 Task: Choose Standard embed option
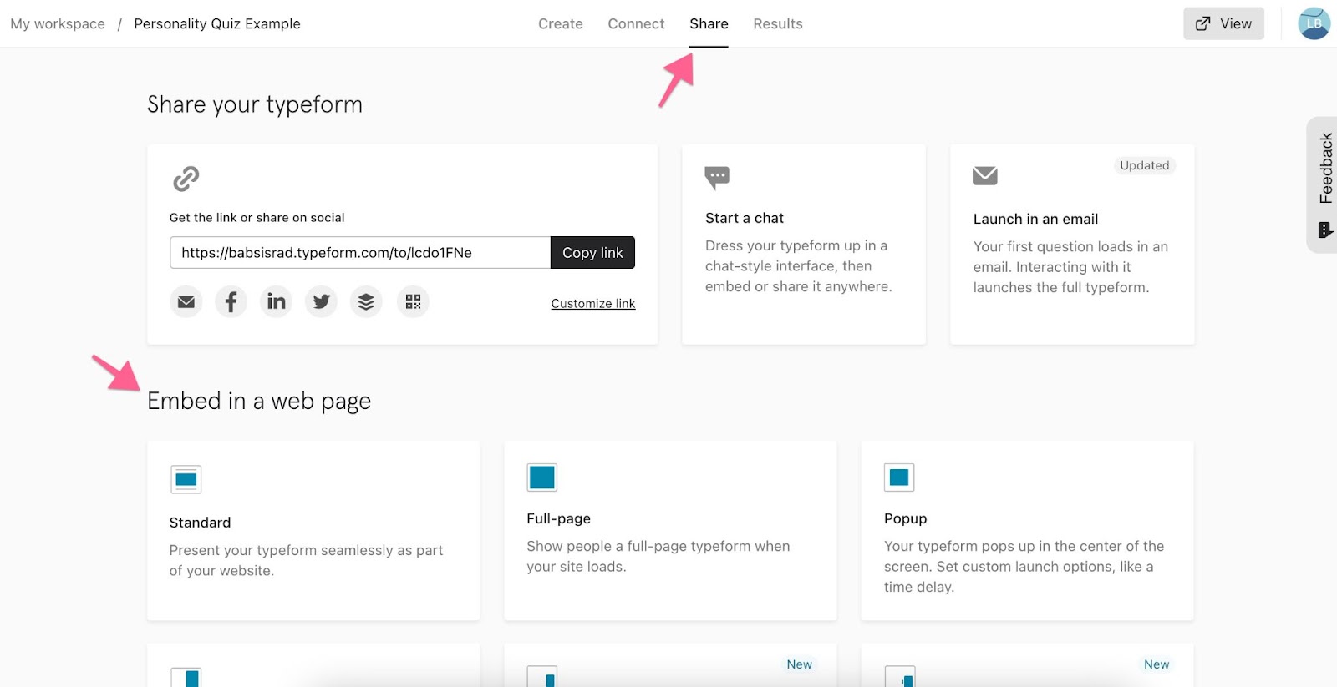[x=313, y=531]
